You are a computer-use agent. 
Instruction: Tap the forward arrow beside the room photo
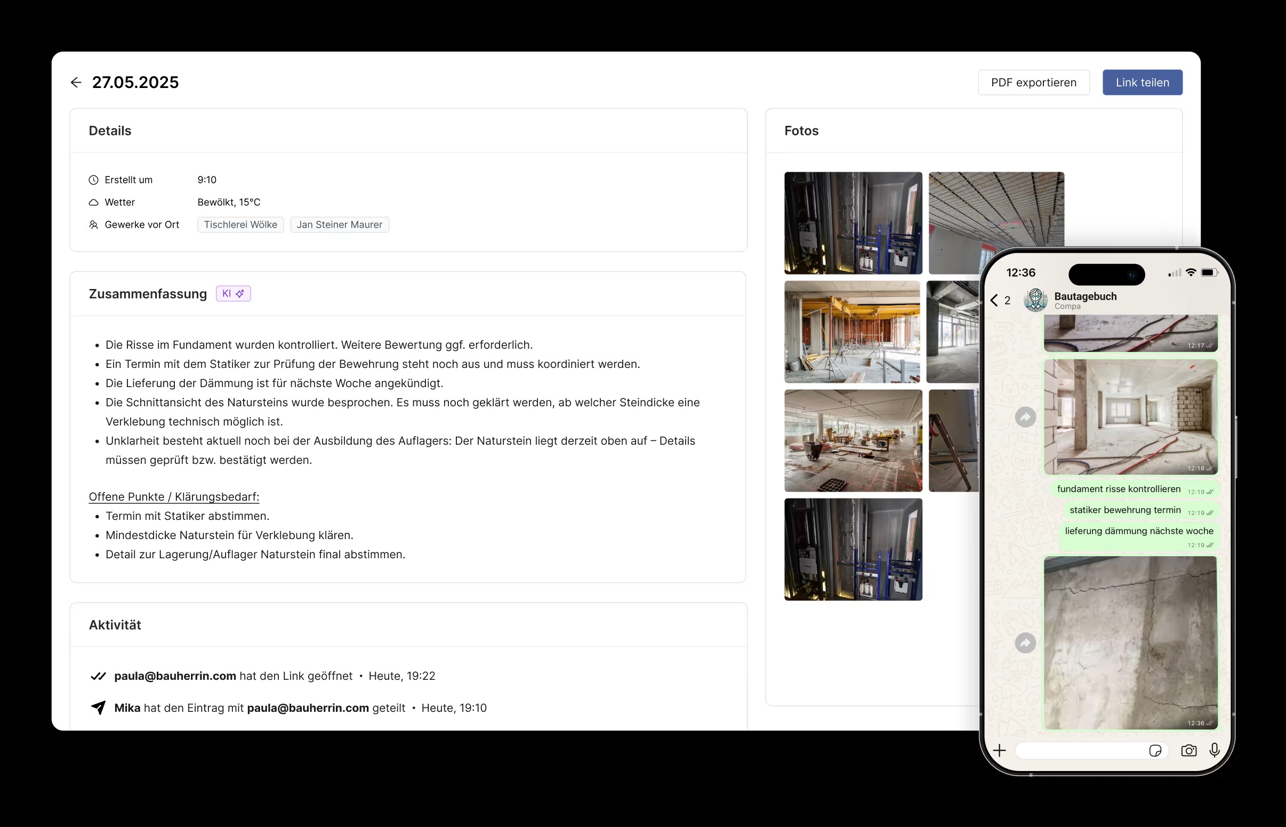point(1025,417)
